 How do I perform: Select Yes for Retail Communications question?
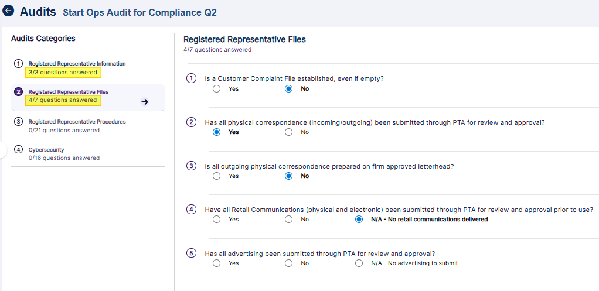pyautogui.click(x=217, y=220)
